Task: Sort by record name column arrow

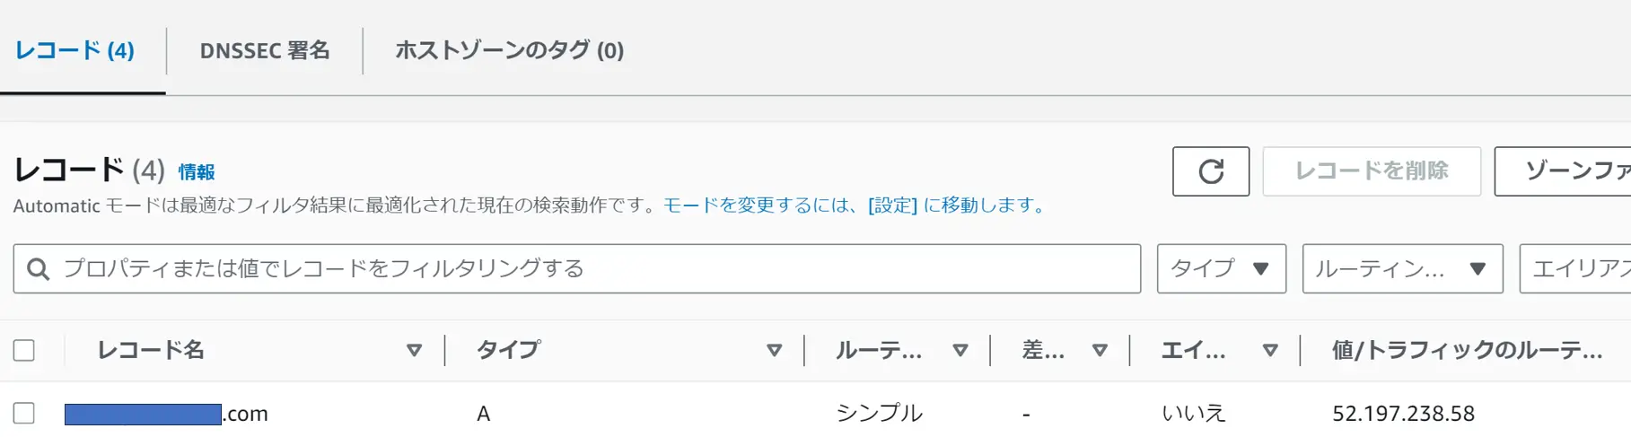Action: pos(414,350)
